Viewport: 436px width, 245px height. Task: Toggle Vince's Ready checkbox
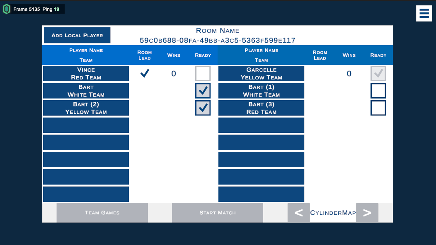[203, 74]
